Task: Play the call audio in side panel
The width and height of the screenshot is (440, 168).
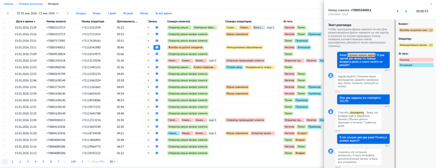Action: pos(397,11)
